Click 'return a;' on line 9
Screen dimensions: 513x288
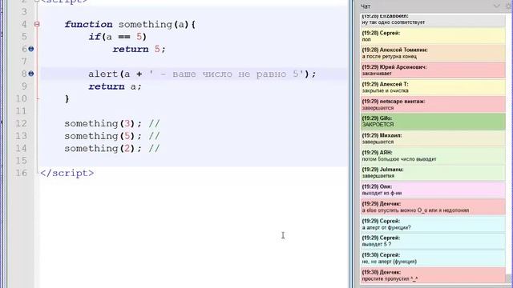(x=115, y=86)
